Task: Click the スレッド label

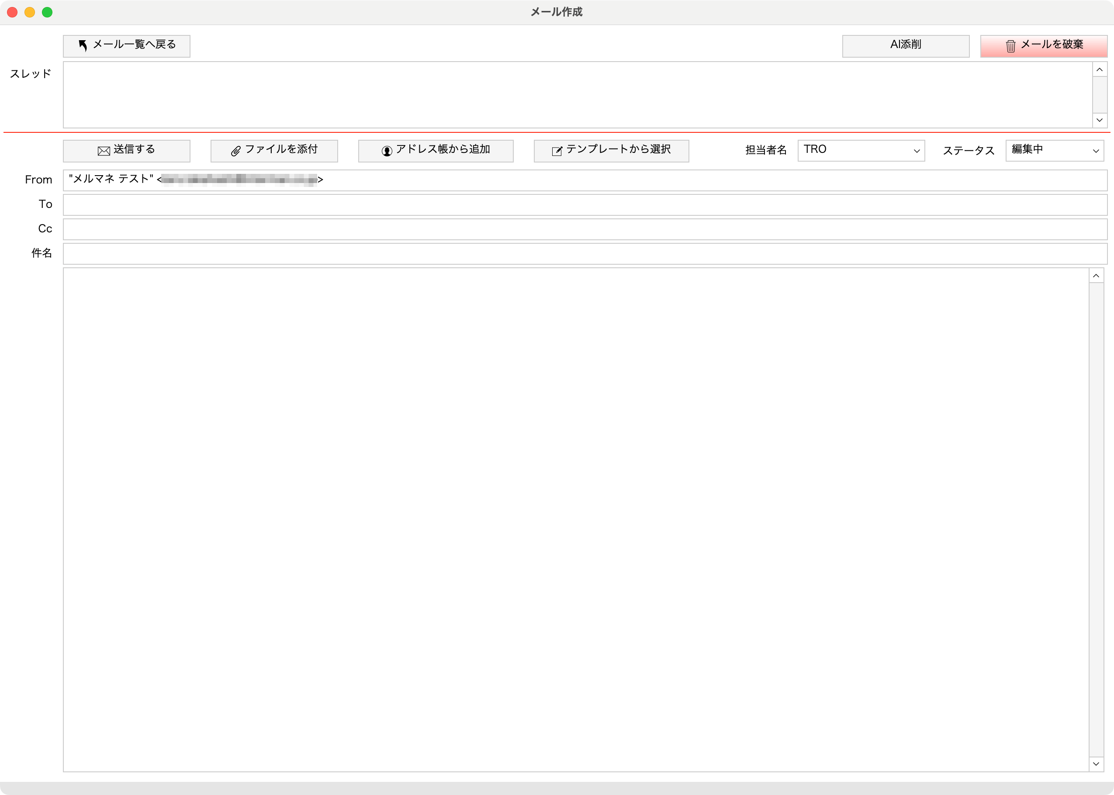Action: tap(31, 74)
